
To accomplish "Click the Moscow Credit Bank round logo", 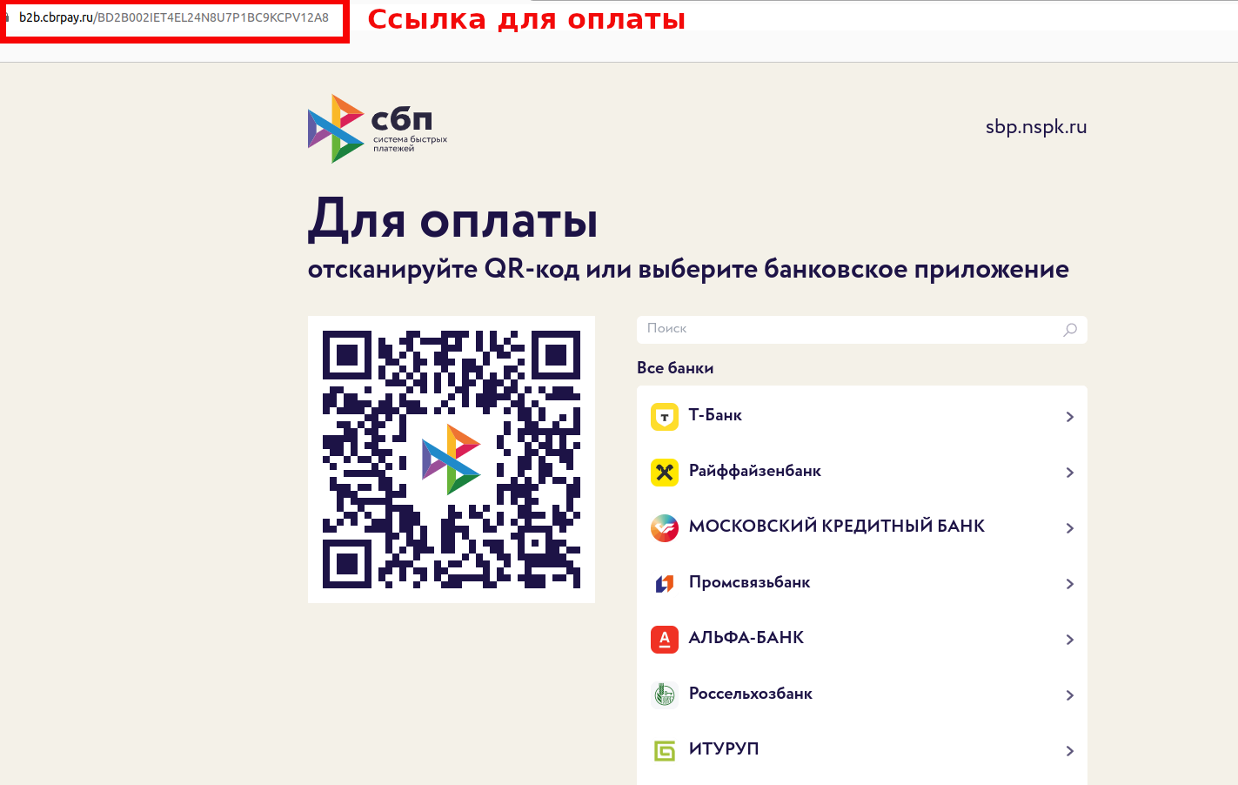I will (664, 528).
